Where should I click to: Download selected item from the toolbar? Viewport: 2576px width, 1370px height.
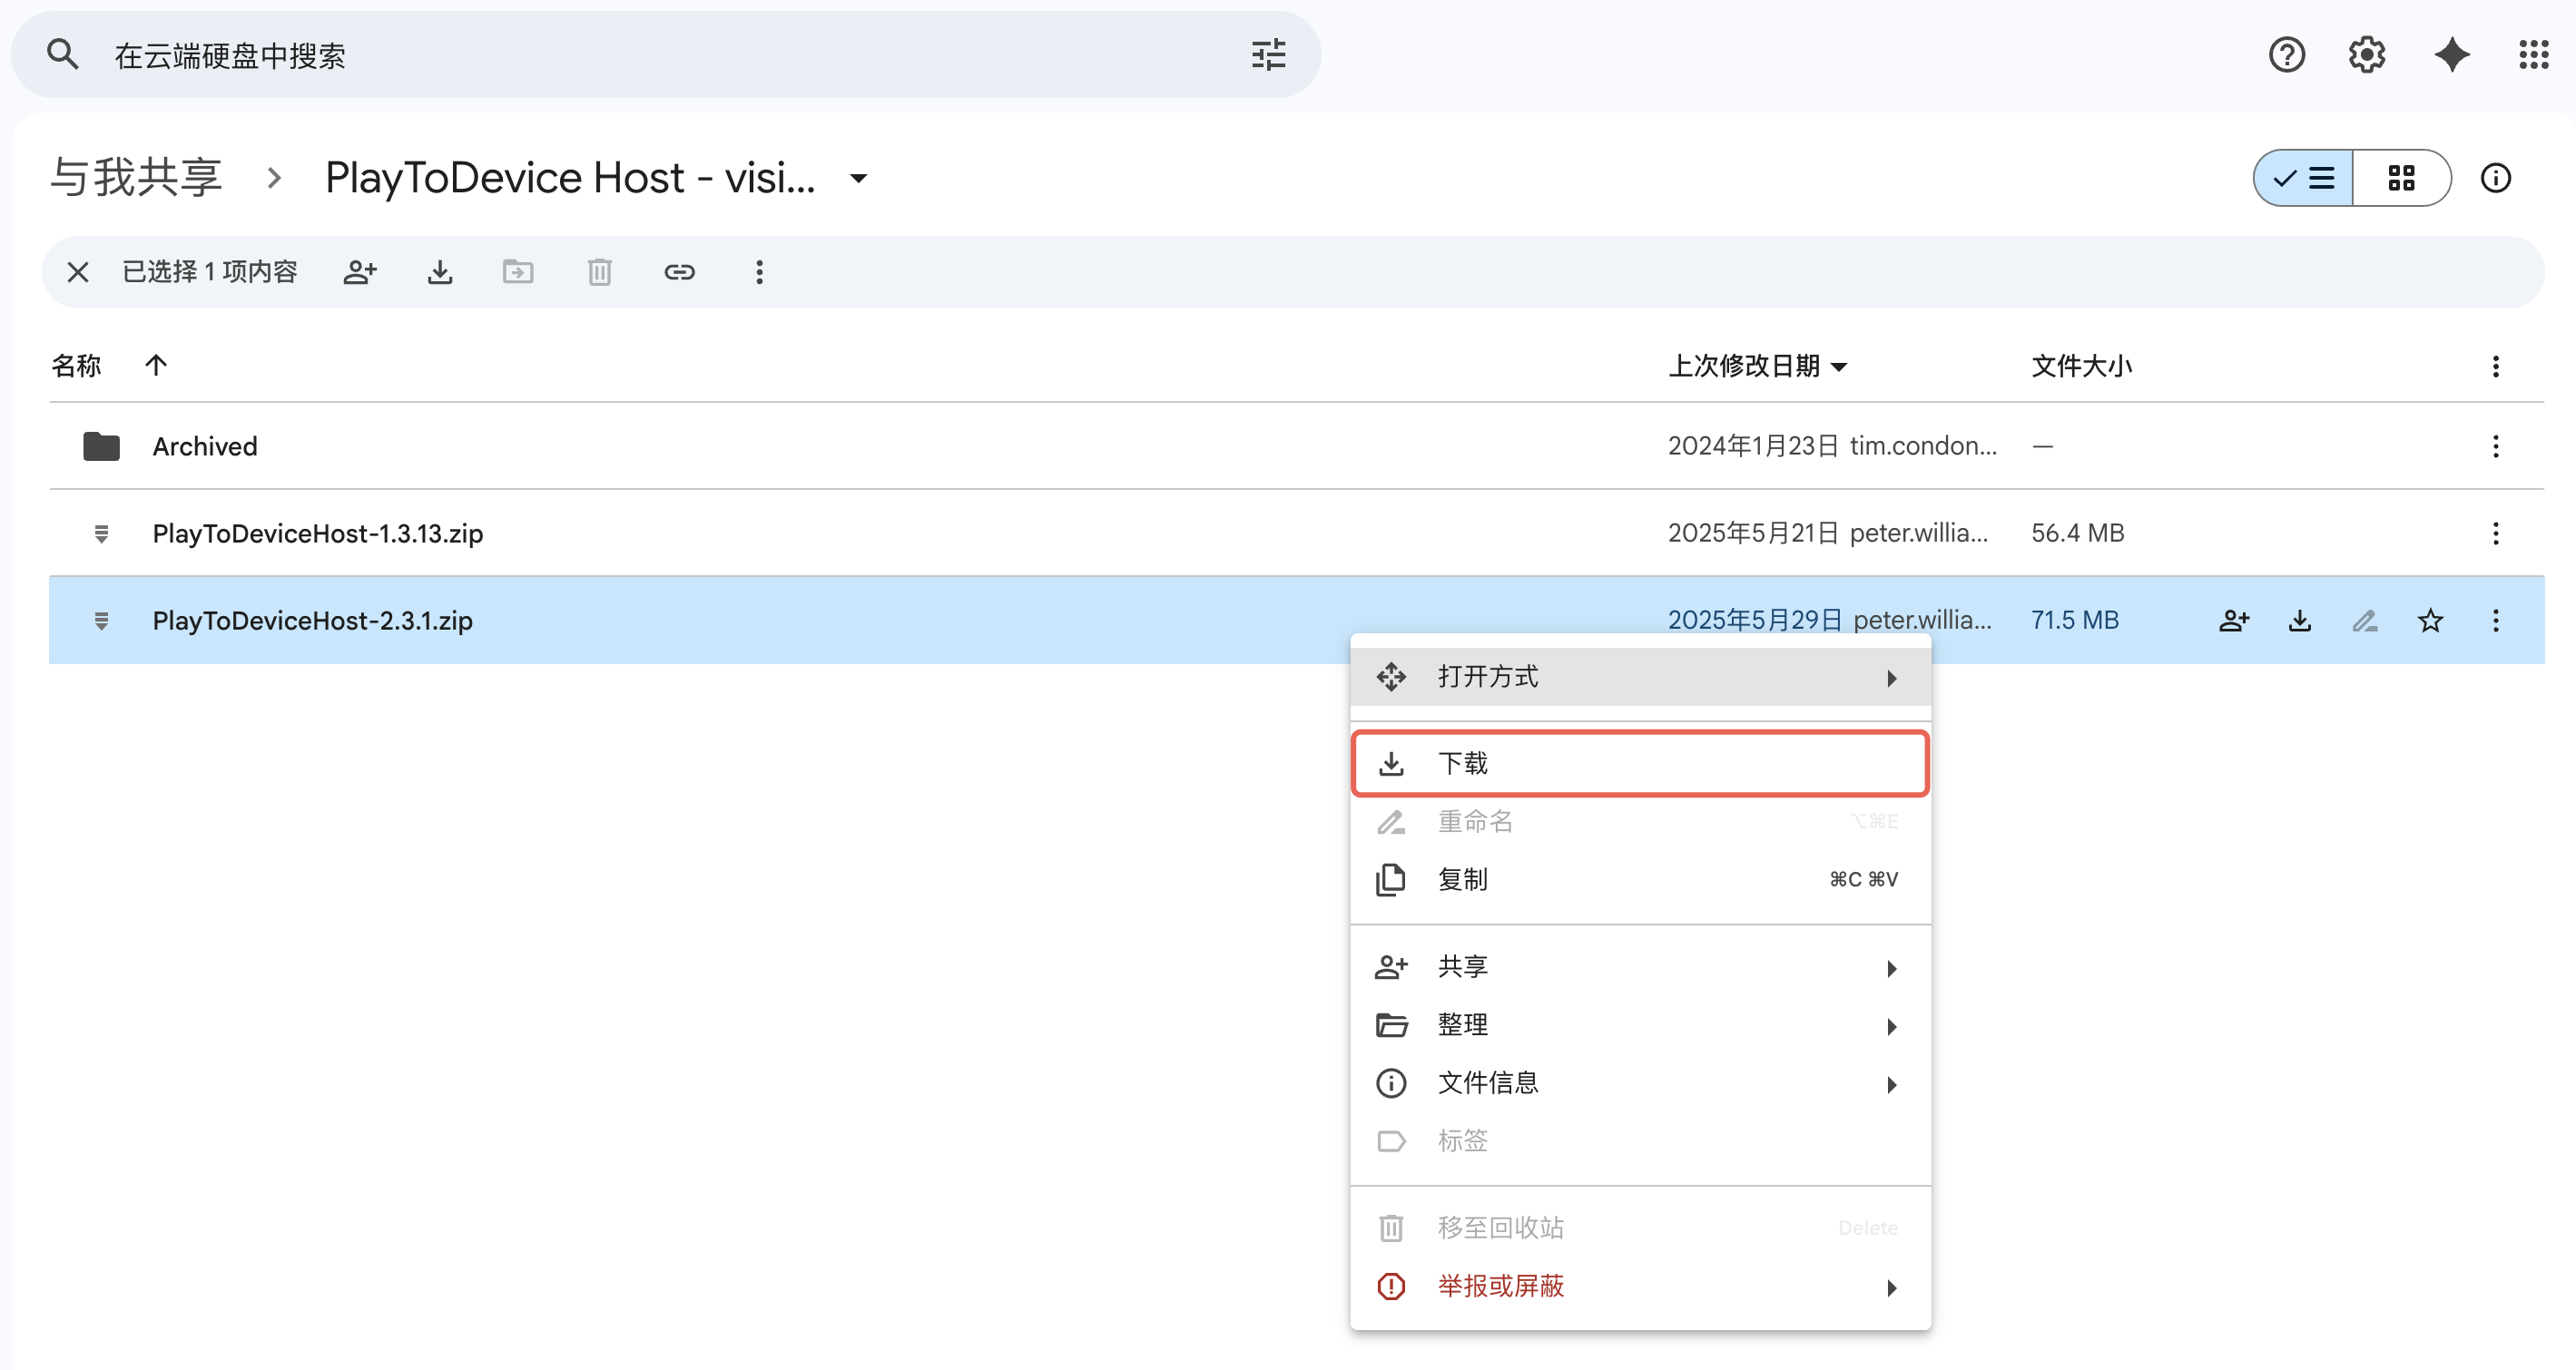pyautogui.click(x=440, y=272)
